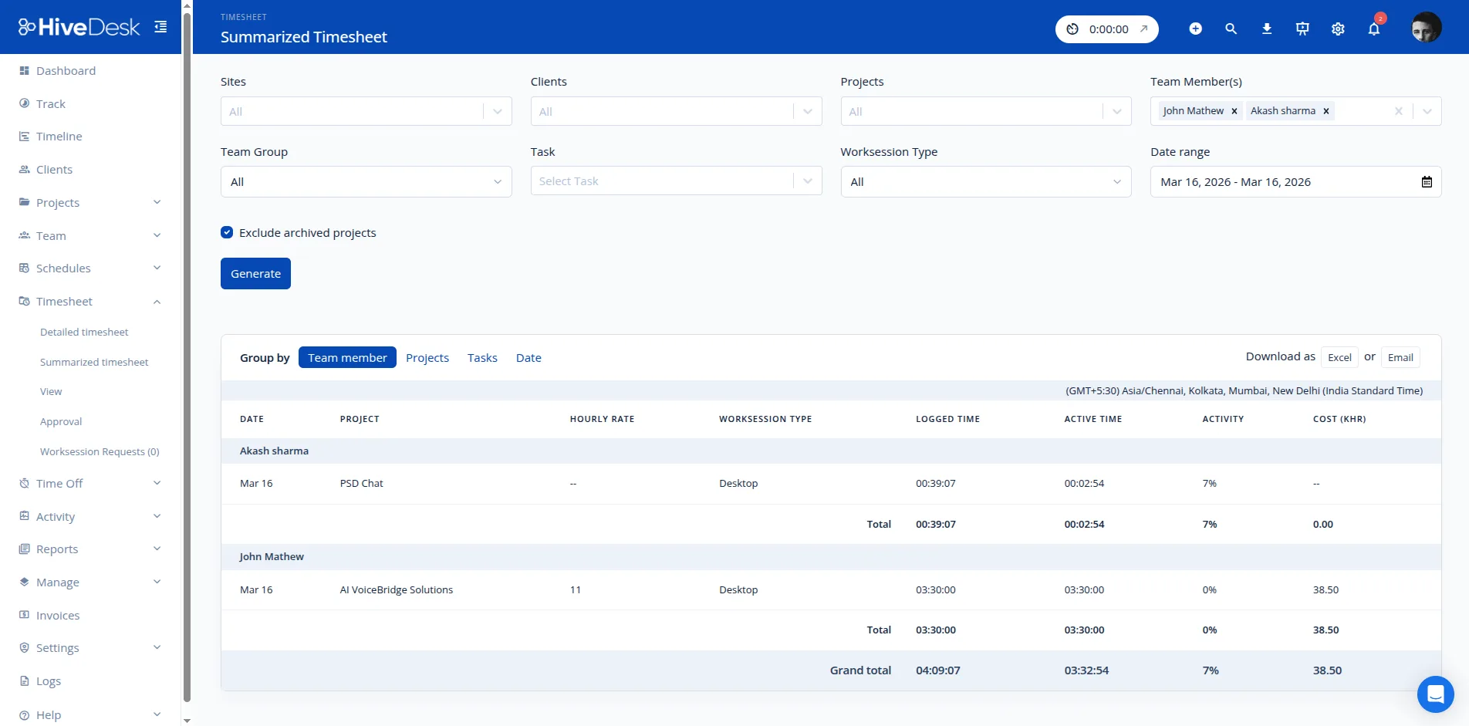Screen dimensions: 1469x726
Task: Open the timer widget in the top bar
Action: (1106, 29)
